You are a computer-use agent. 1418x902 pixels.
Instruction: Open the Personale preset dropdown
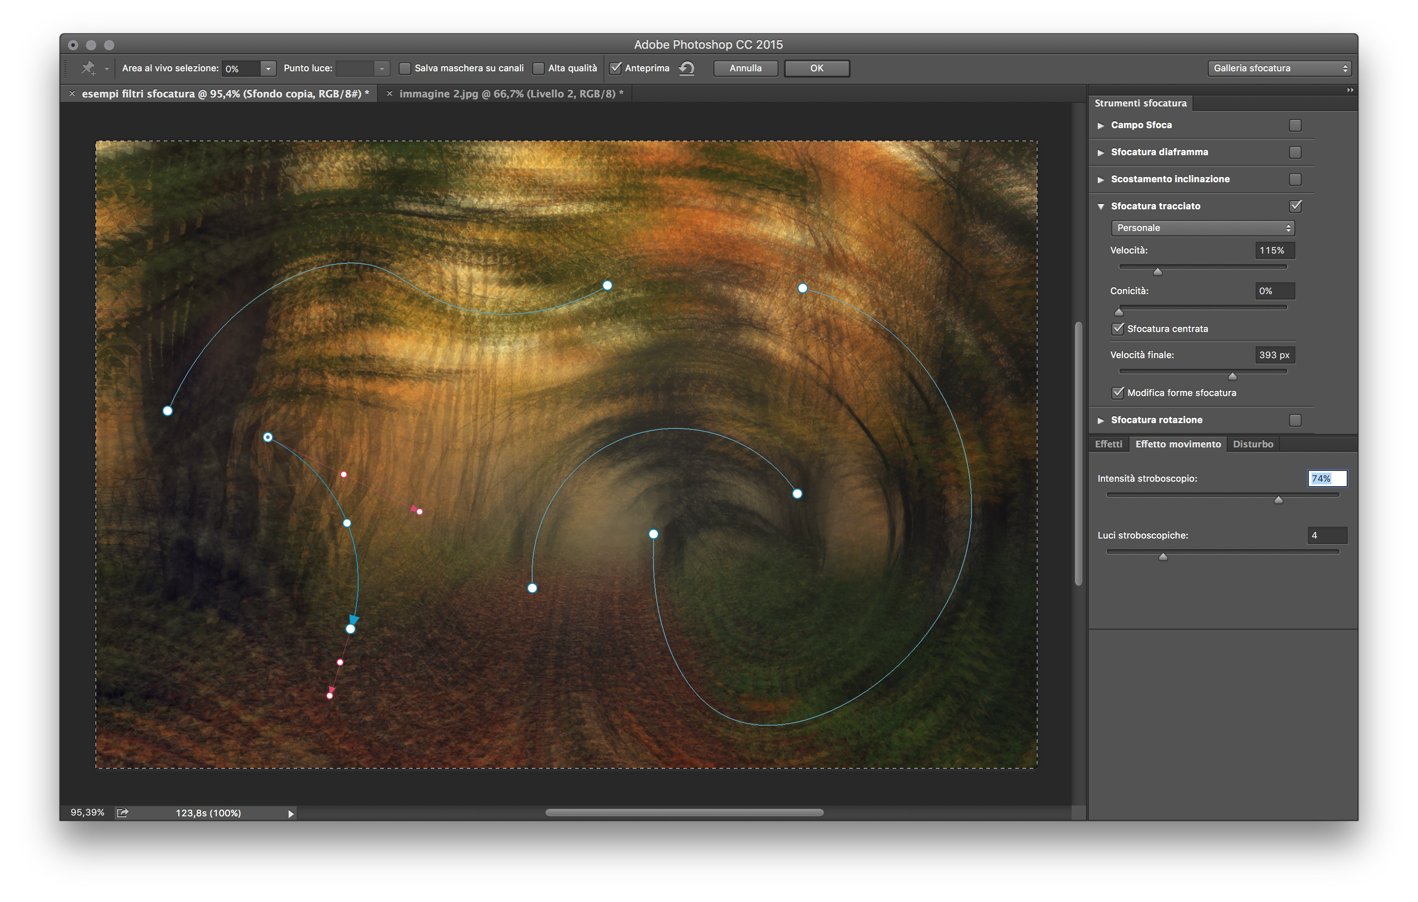(x=1202, y=228)
